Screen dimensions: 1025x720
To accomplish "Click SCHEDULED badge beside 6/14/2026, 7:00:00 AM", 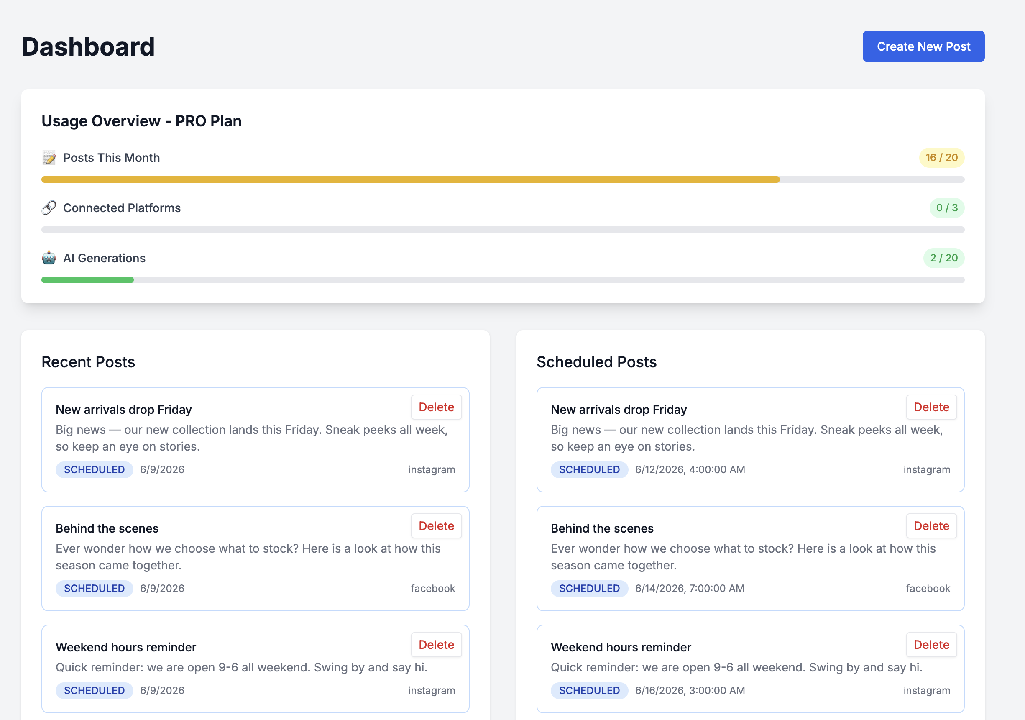I will tap(589, 588).
